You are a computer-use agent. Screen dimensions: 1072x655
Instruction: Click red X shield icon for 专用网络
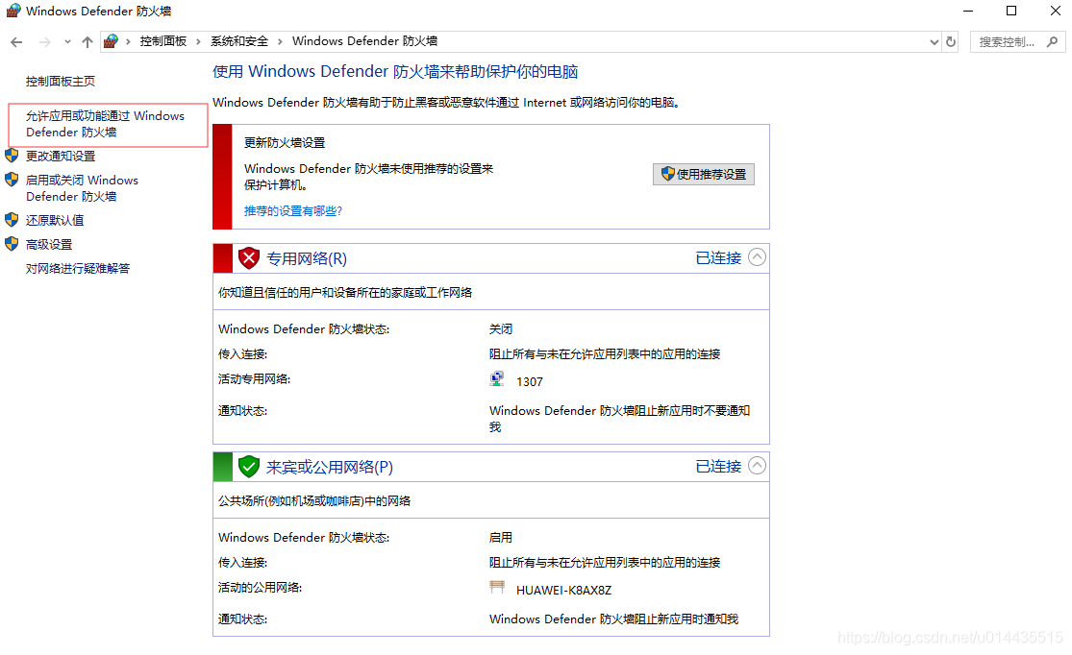(249, 258)
